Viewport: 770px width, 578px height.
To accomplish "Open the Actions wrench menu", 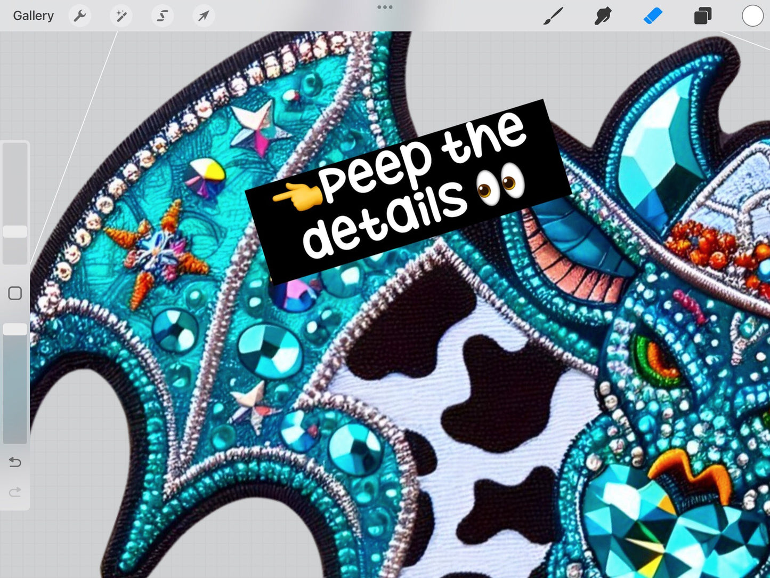I will (80, 16).
